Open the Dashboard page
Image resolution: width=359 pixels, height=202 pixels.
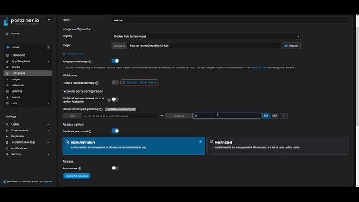[19, 55]
